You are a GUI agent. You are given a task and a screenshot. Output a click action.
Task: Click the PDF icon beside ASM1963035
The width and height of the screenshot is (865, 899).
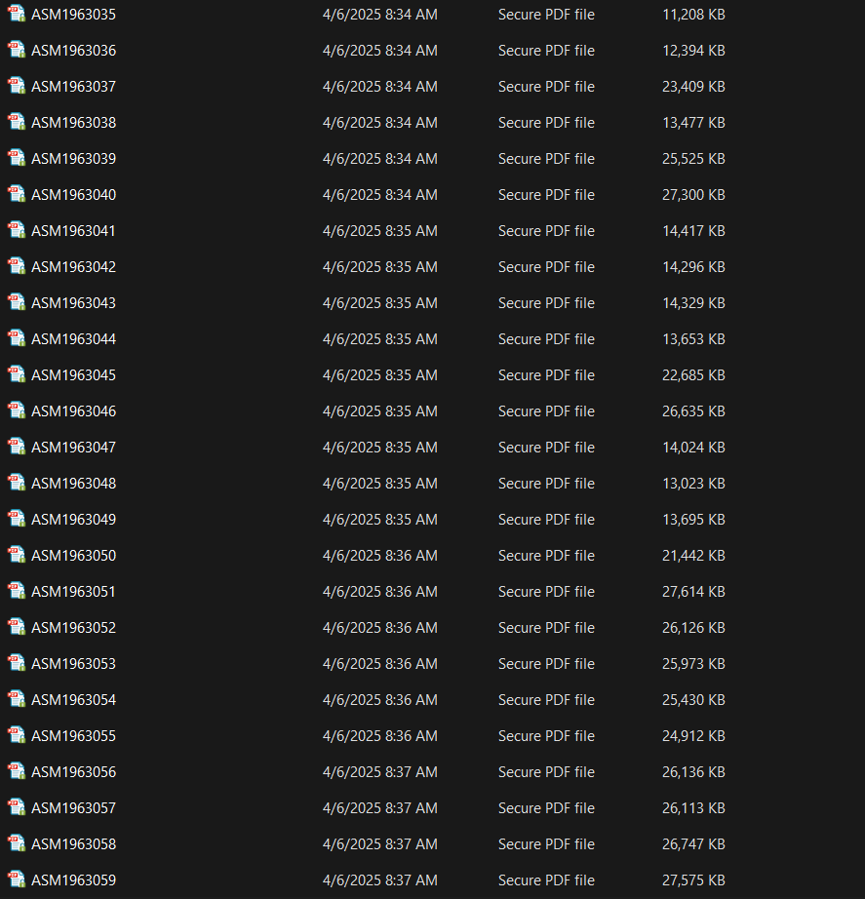point(17,15)
